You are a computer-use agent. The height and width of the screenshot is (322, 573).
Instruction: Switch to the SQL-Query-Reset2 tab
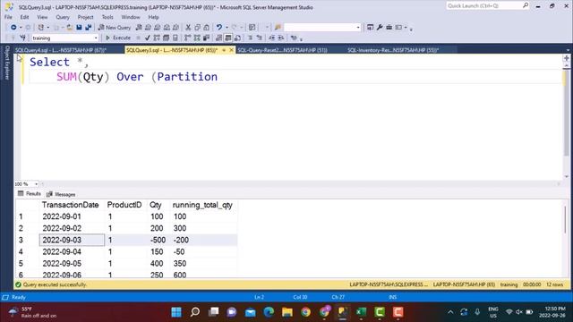[283, 50]
